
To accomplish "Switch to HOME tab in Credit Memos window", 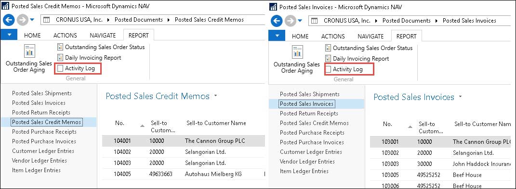I will [x=32, y=36].
